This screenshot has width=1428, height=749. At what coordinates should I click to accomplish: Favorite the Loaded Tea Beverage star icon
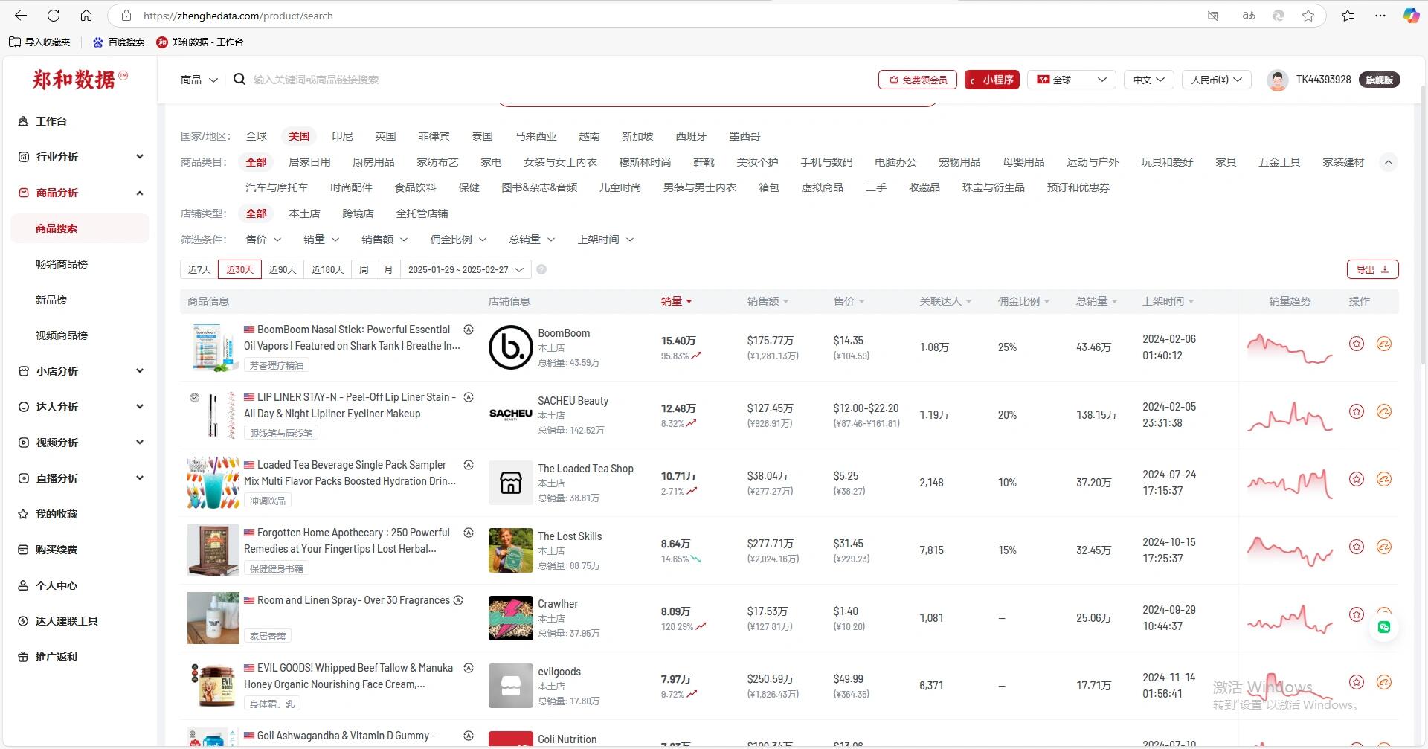[x=1357, y=479]
